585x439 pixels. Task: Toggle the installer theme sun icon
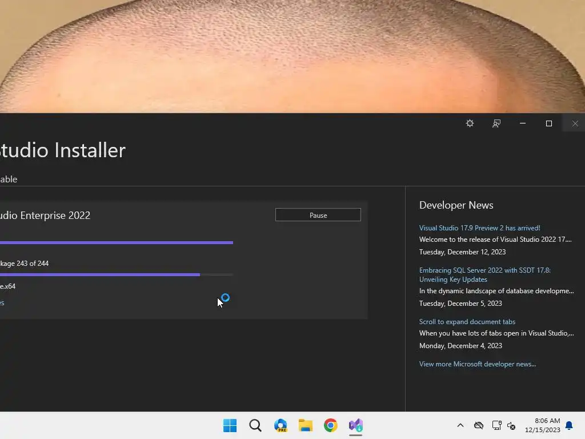point(470,123)
